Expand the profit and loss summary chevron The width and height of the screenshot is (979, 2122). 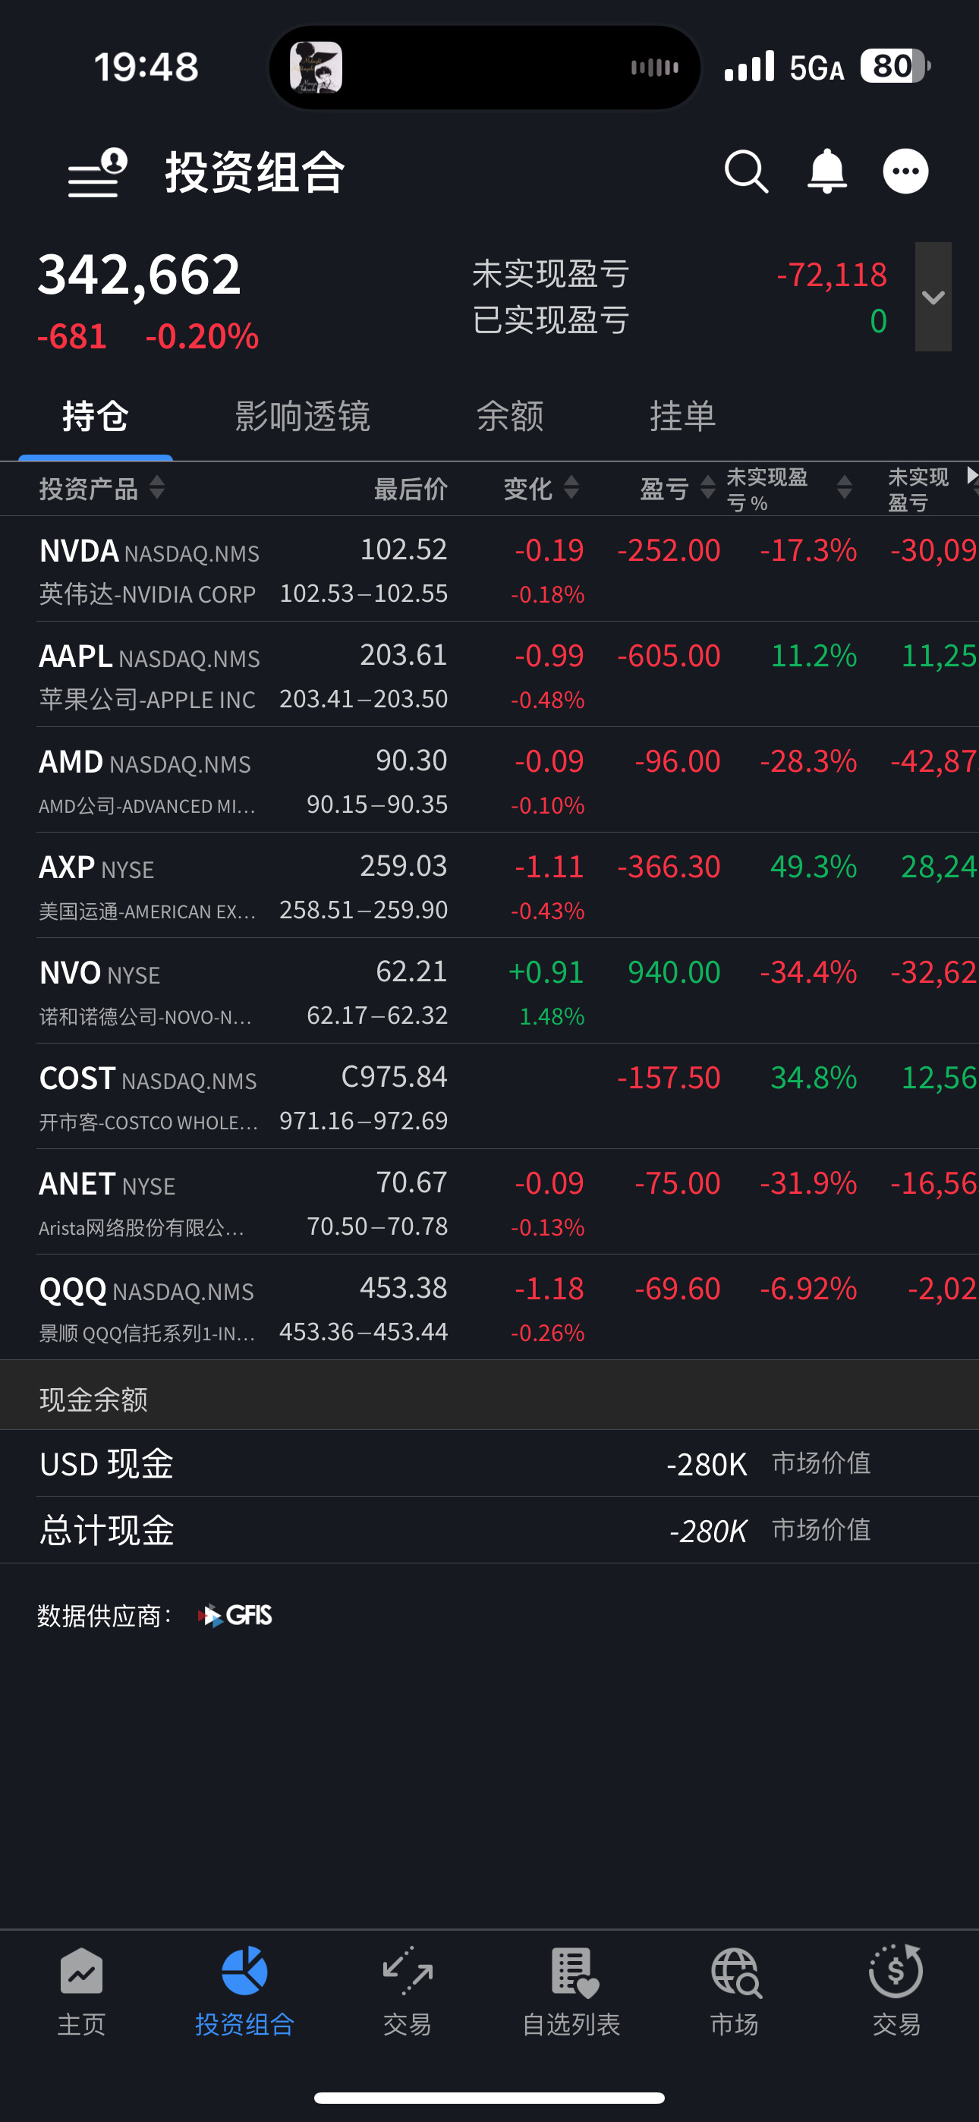pyautogui.click(x=933, y=297)
